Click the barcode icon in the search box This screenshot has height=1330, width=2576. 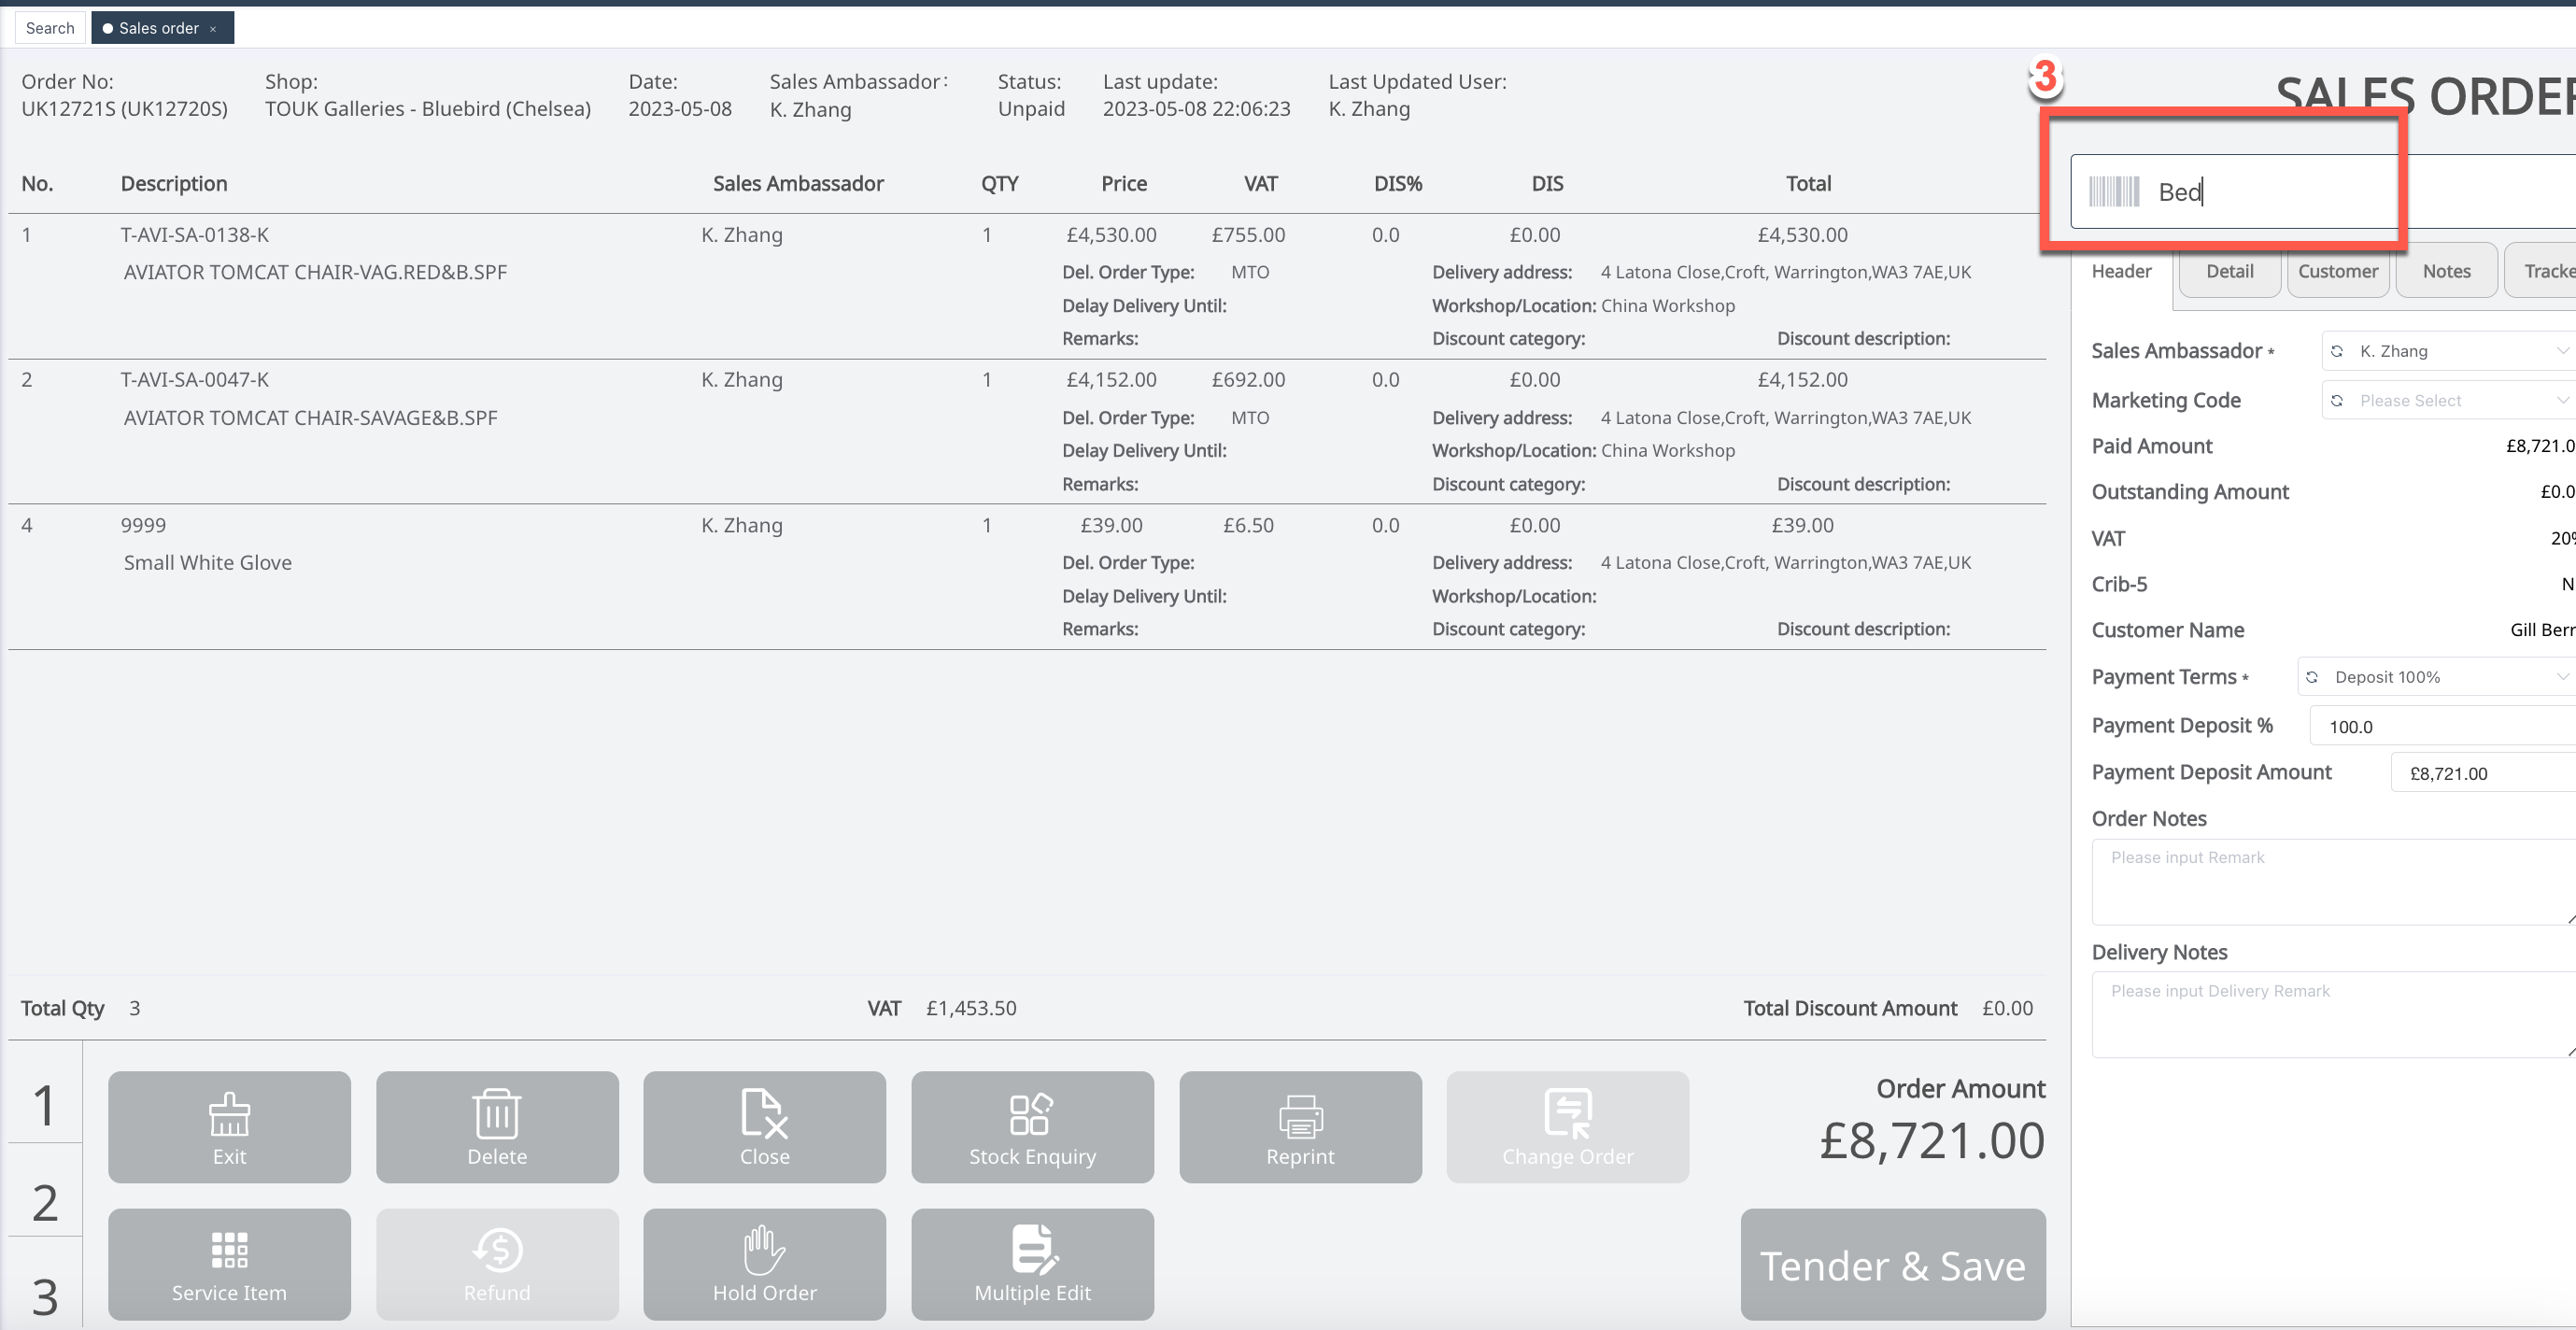coord(2114,192)
